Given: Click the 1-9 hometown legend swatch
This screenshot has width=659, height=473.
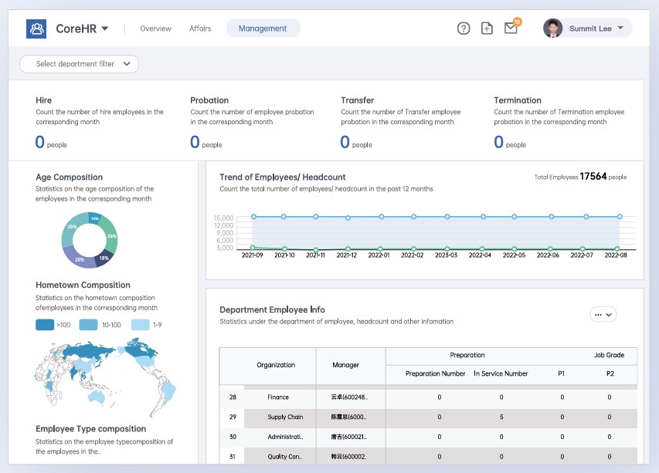Looking at the screenshot, I should pos(140,325).
